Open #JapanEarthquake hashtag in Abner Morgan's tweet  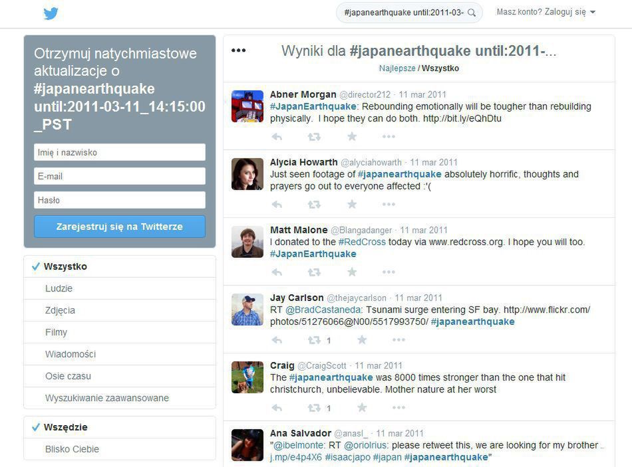tap(313, 106)
